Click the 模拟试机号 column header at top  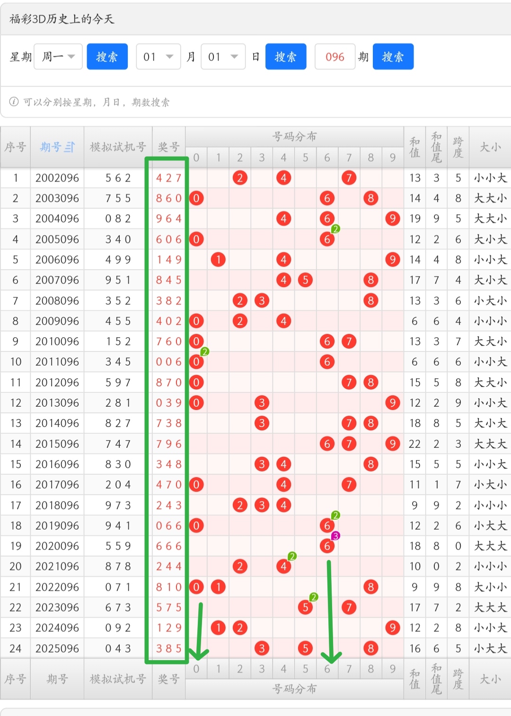(x=118, y=147)
